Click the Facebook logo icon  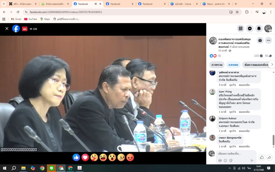click(16, 29)
